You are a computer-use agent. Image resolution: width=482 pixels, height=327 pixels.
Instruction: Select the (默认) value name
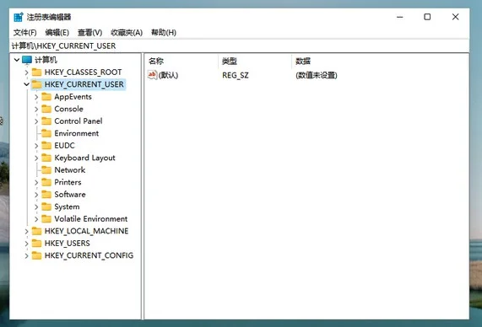[169, 75]
